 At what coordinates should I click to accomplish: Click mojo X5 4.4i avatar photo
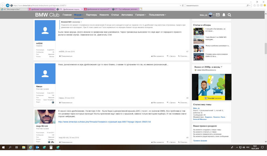pos(45,117)
